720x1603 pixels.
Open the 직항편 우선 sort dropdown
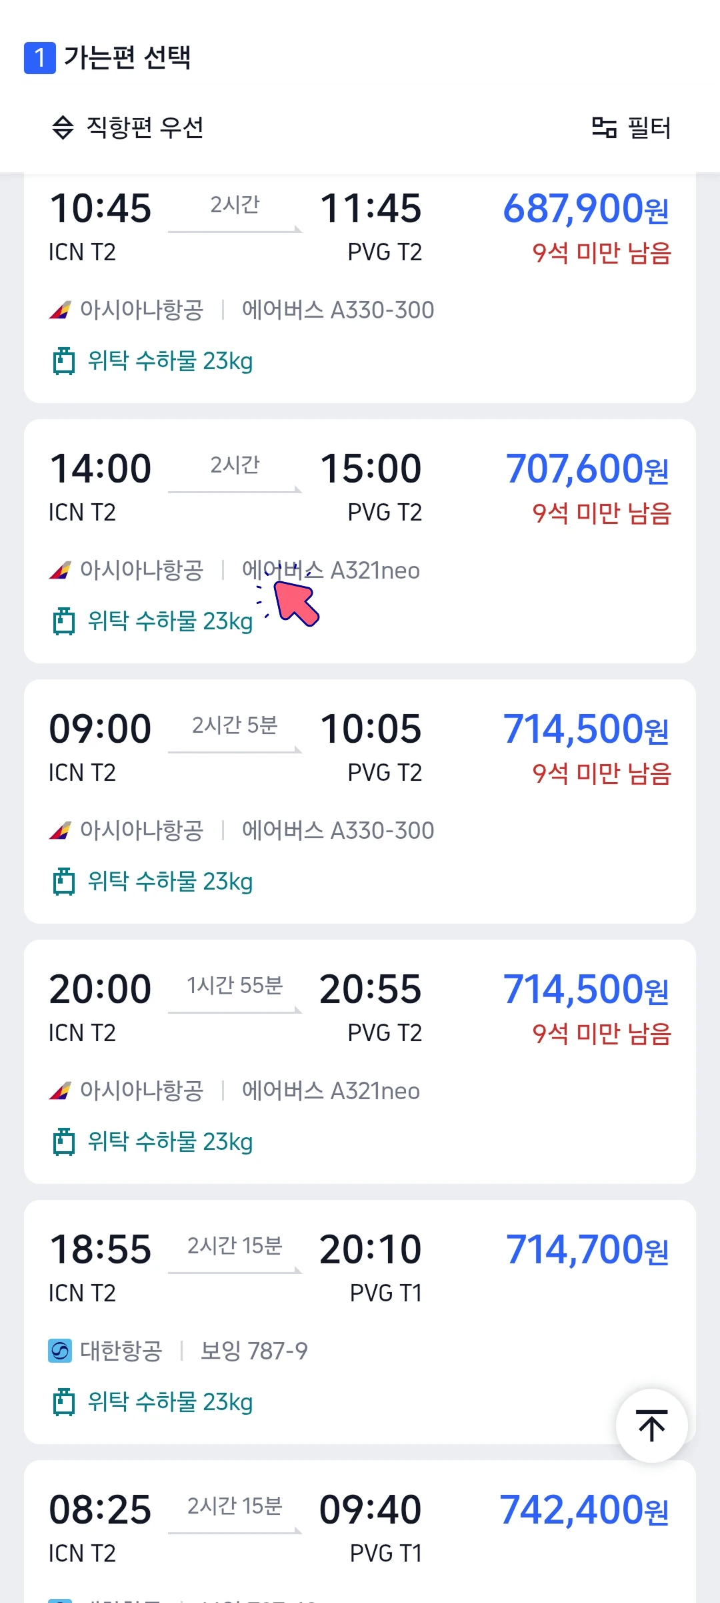pos(128,127)
